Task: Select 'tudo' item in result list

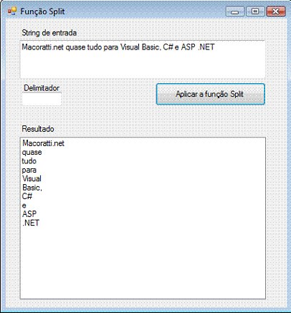Action: click(x=29, y=161)
